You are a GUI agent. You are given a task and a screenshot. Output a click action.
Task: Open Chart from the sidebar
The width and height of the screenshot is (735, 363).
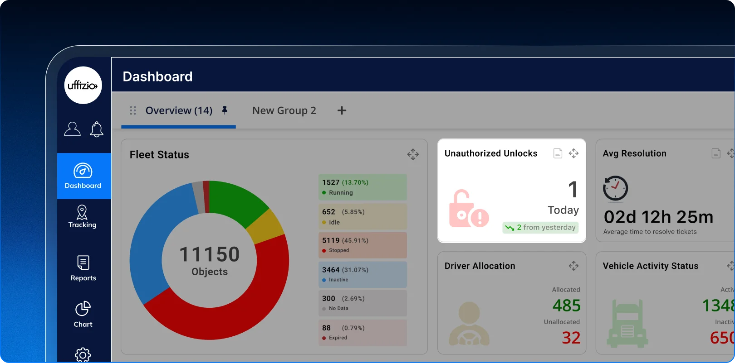[x=83, y=314]
